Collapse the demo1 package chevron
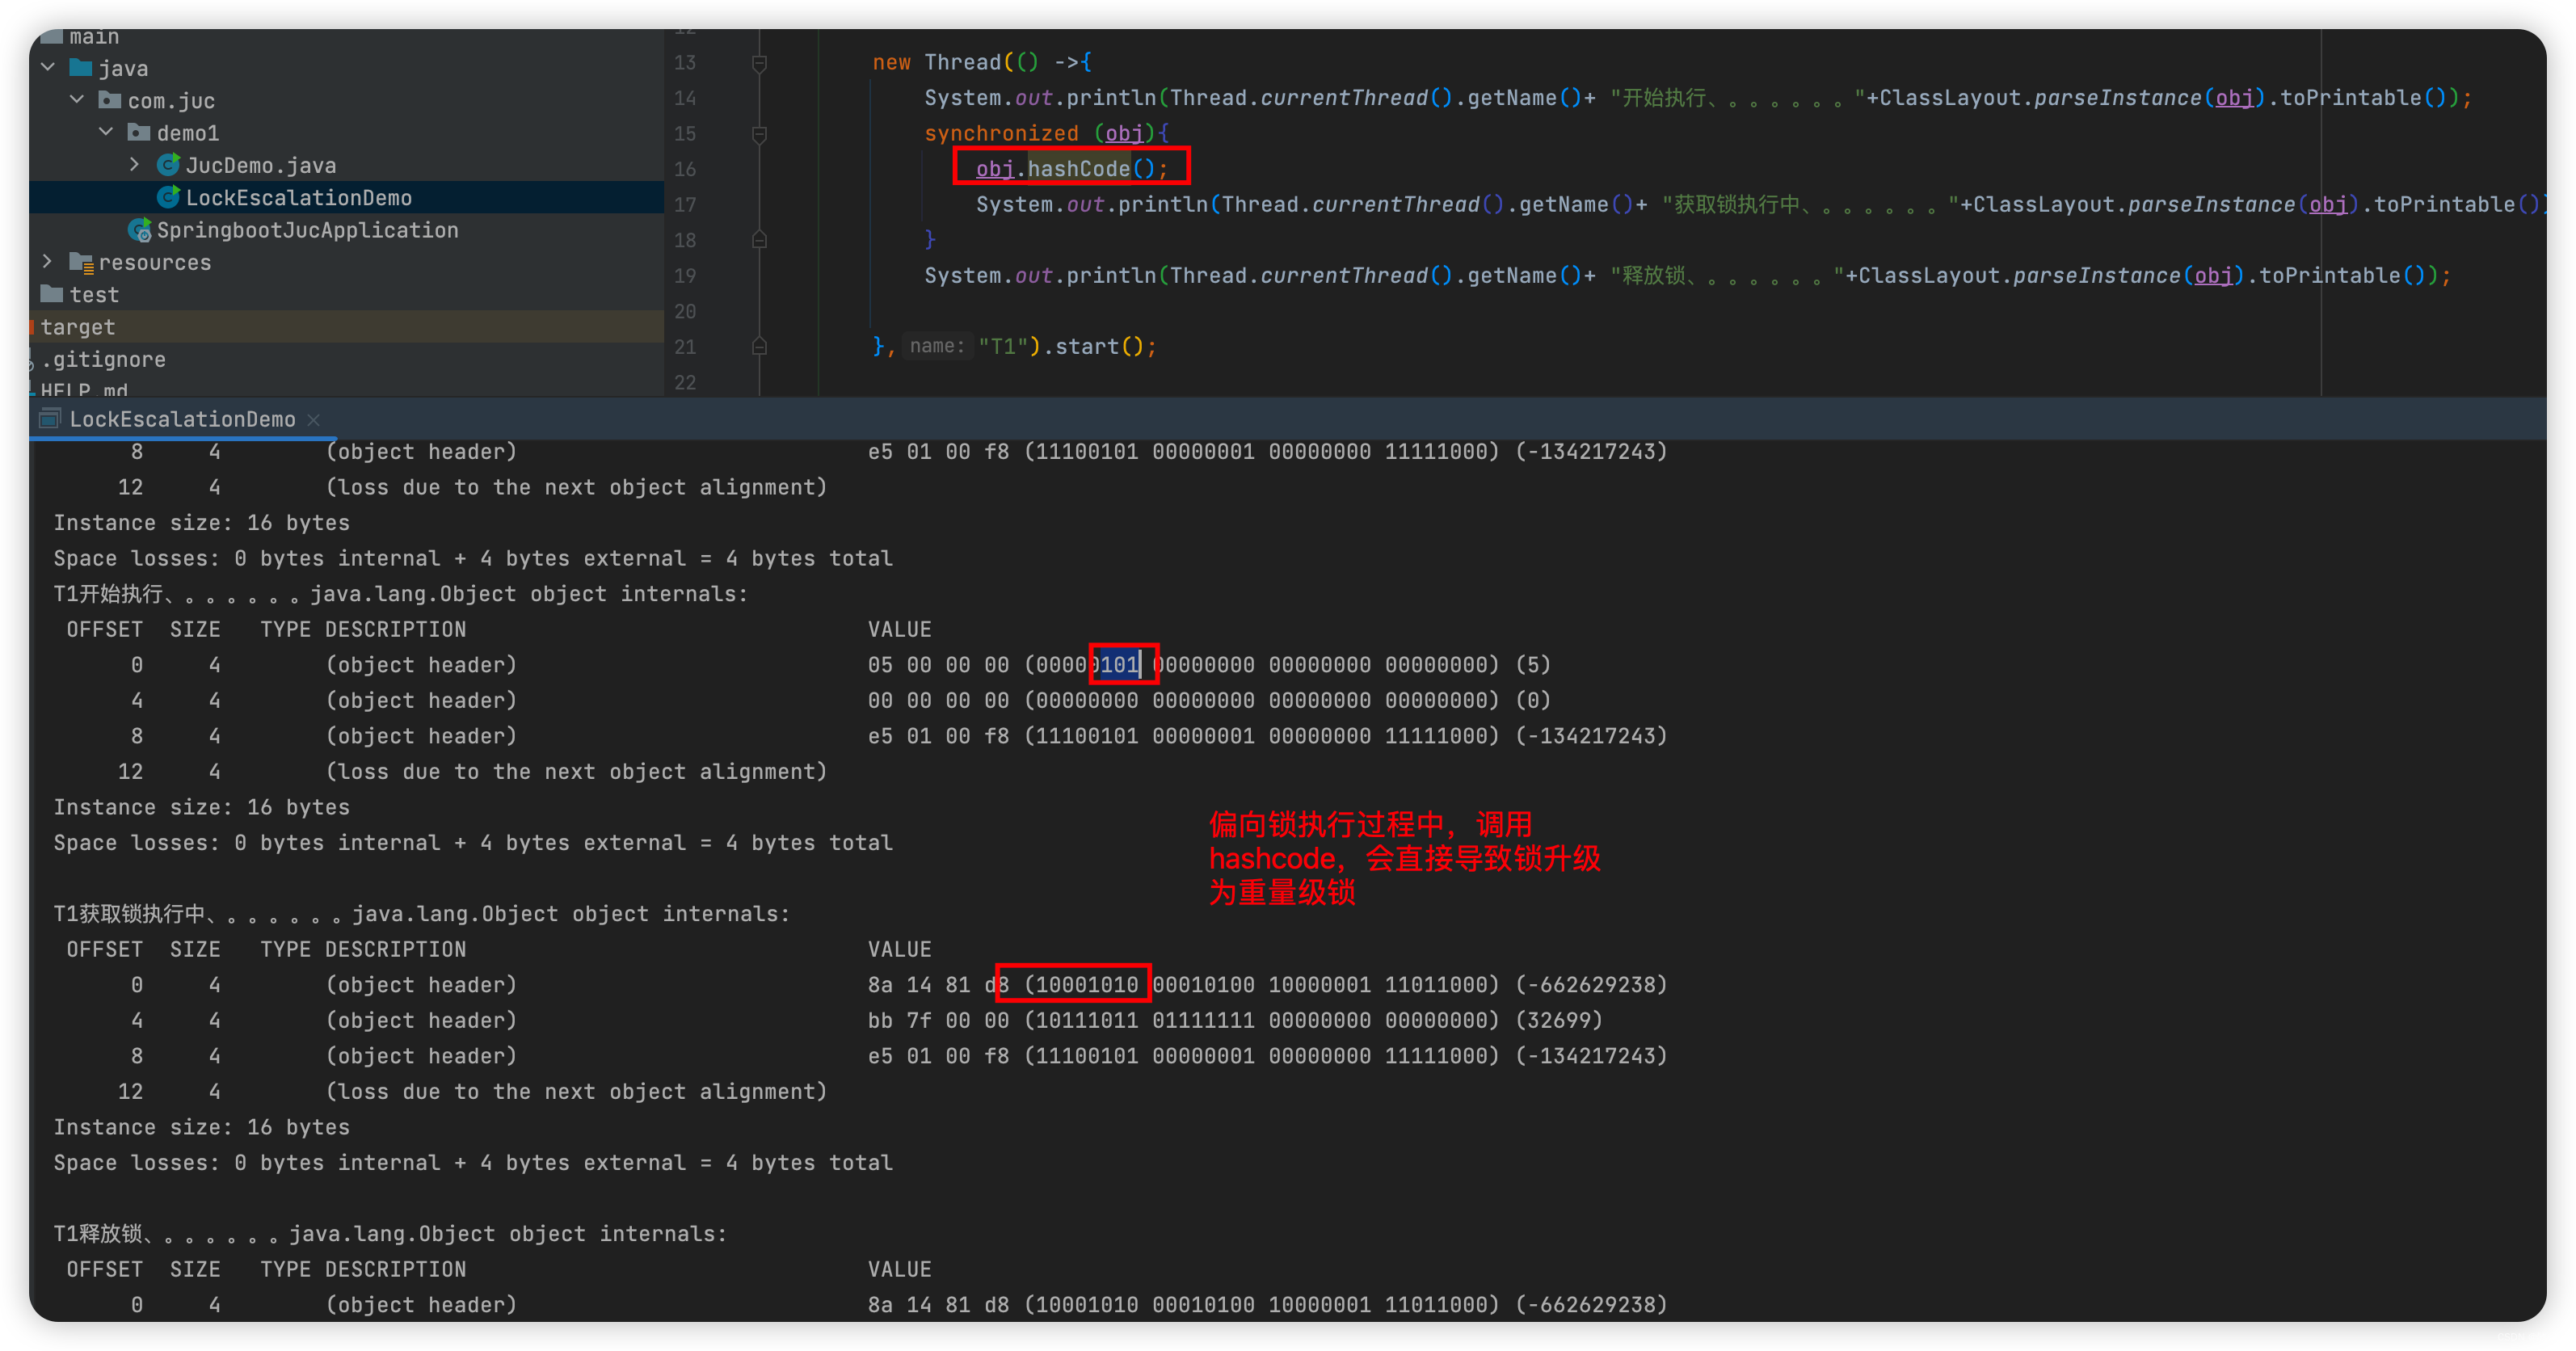2576x1351 pixels. pyautogui.click(x=106, y=132)
